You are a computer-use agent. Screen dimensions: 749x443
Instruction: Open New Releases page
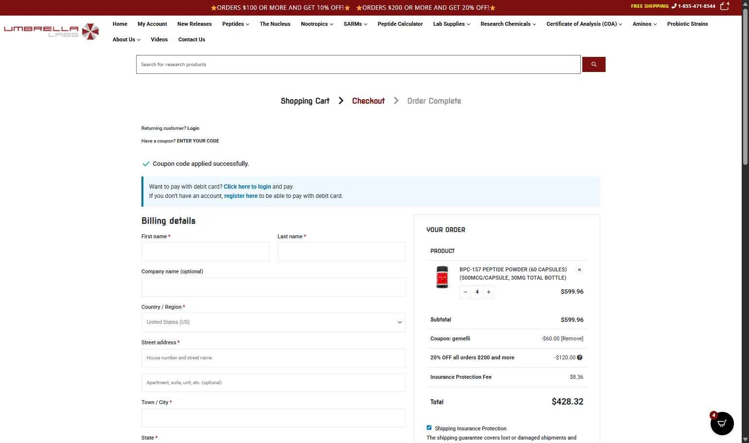(194, 24)
